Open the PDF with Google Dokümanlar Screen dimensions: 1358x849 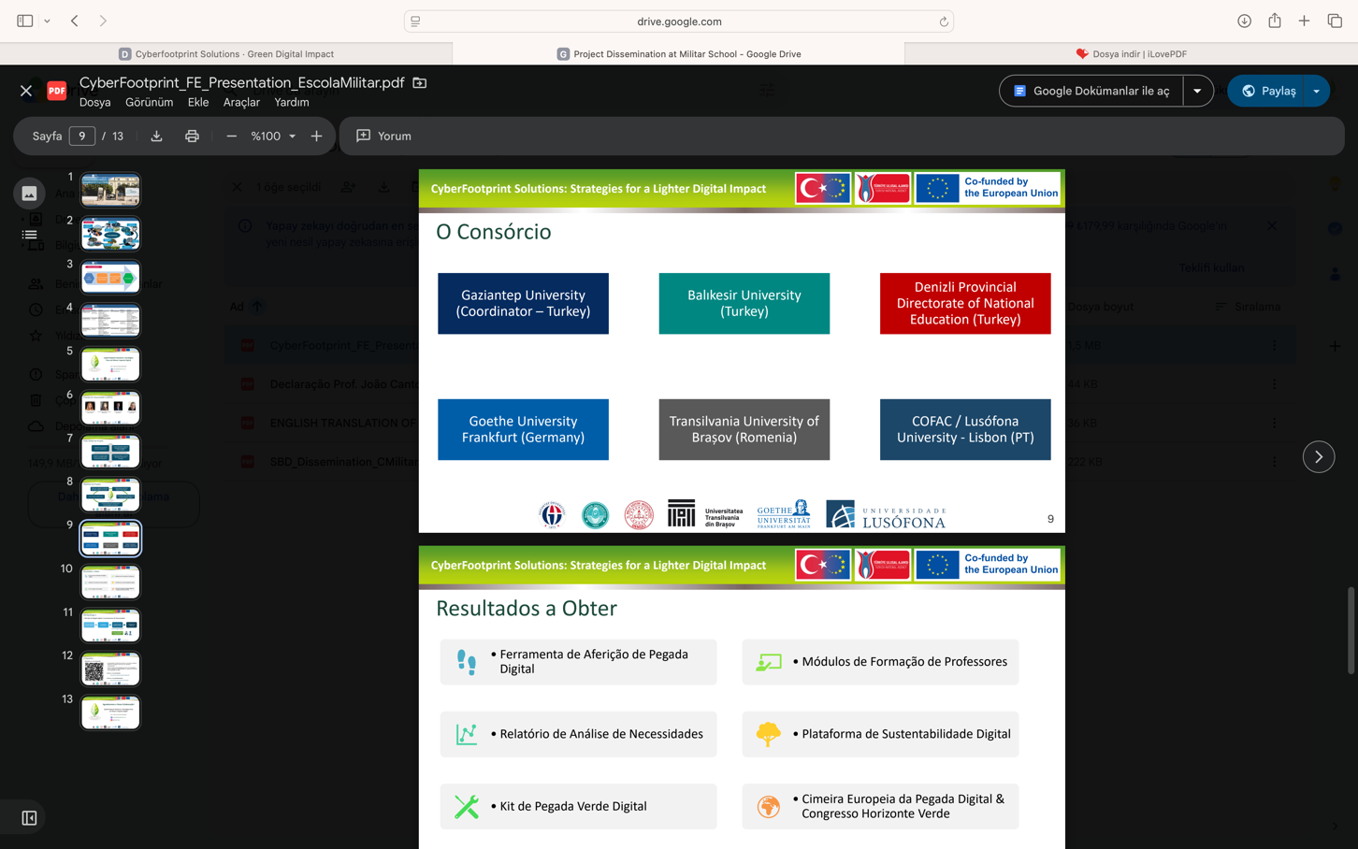tap(1091, 91)
